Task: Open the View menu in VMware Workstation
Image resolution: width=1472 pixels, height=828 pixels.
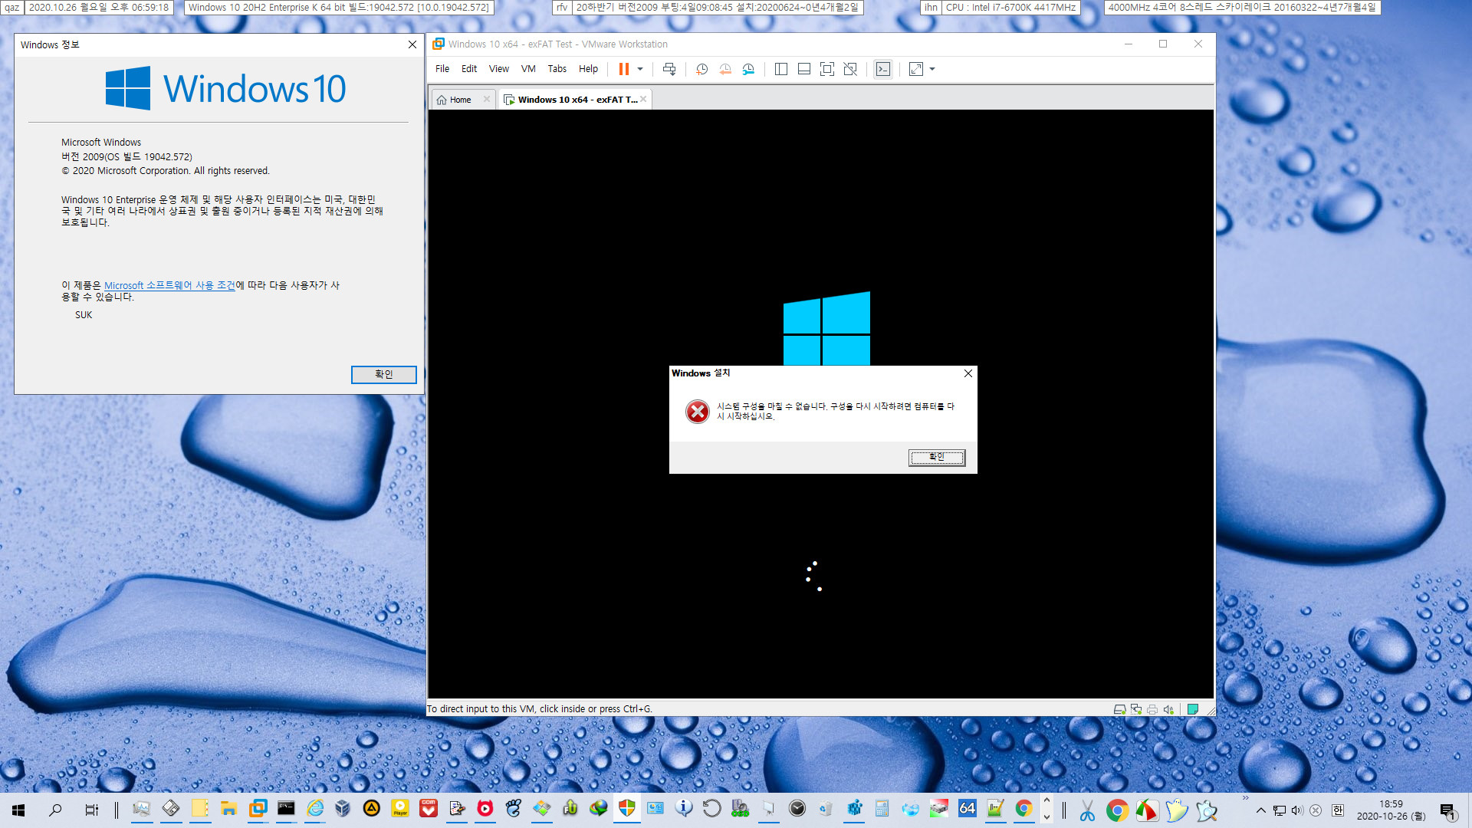Action: click(499, 69)
